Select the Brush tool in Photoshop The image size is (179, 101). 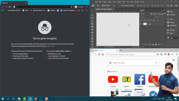(x=92, y=36)
